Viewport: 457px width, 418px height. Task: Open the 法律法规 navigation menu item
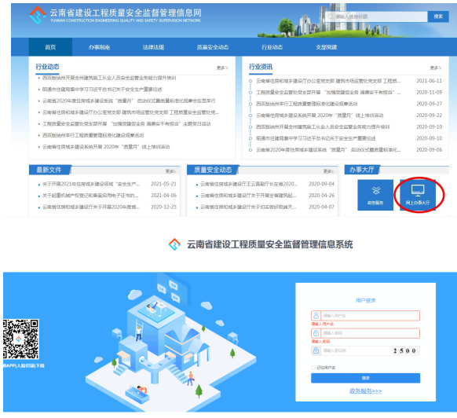point(153,47)
